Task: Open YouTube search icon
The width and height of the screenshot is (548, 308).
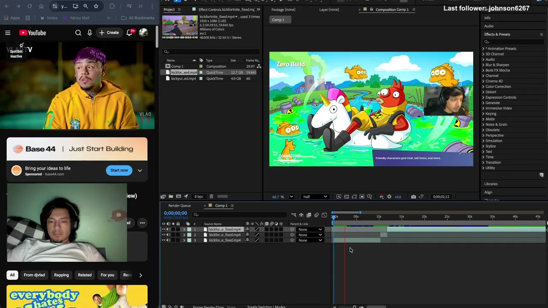Action: coord(78,33)
